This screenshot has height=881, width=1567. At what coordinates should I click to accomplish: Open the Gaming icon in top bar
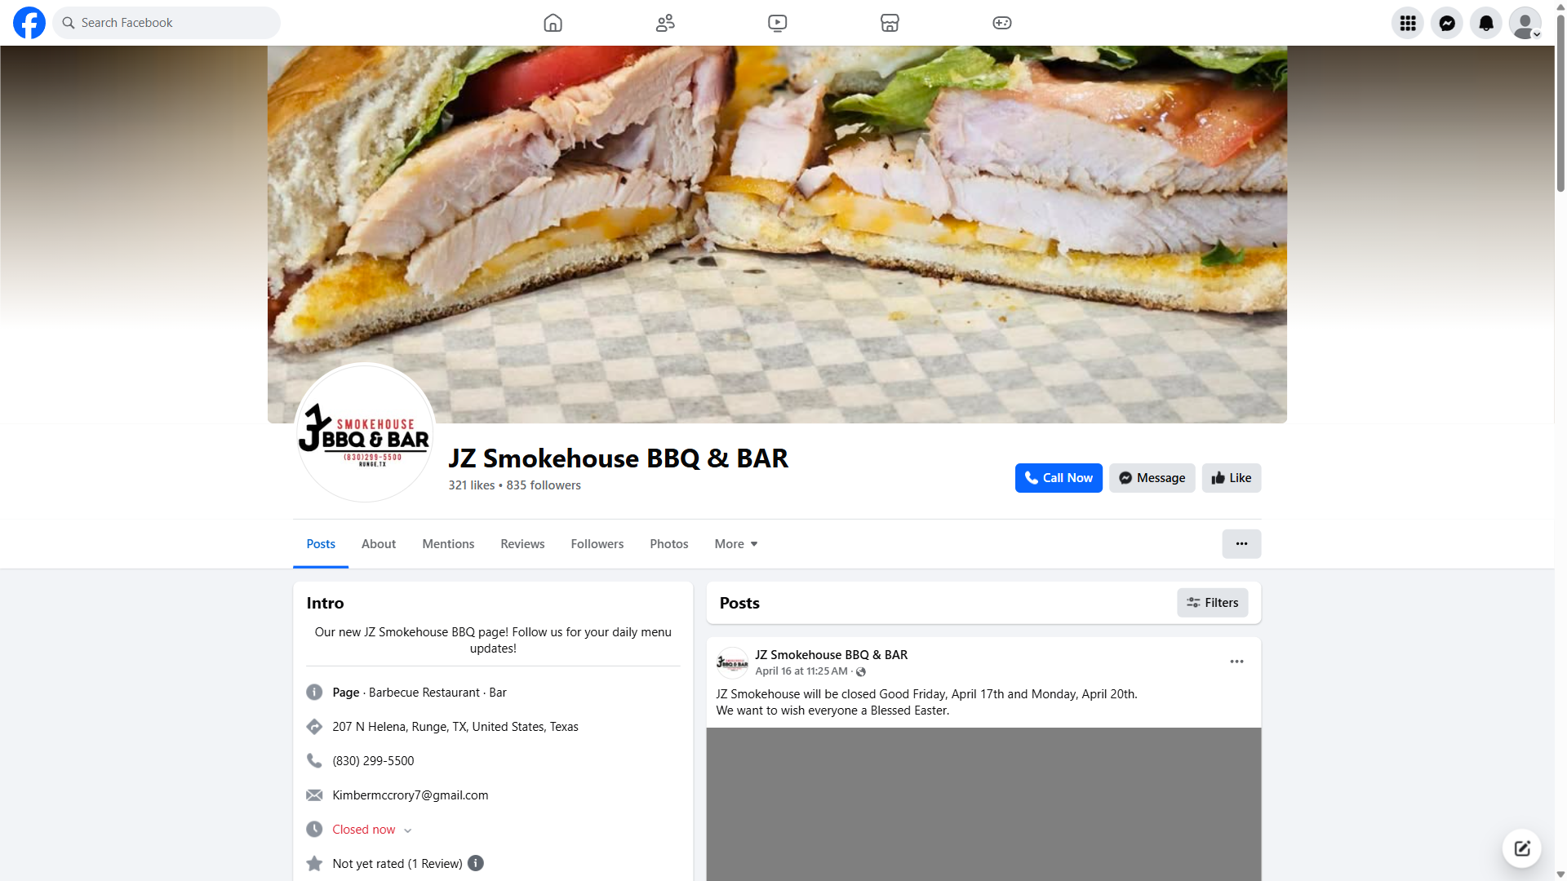[1001, 23]
